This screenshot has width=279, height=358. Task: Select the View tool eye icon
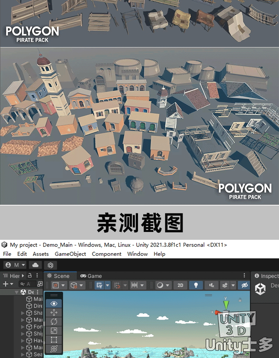pyautogui.click(x=54, y=304)
